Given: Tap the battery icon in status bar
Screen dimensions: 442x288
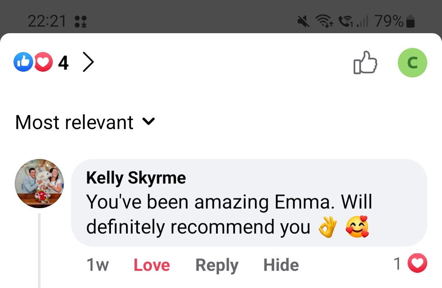Looking at the screenshot, I should (x=411, y=22).
